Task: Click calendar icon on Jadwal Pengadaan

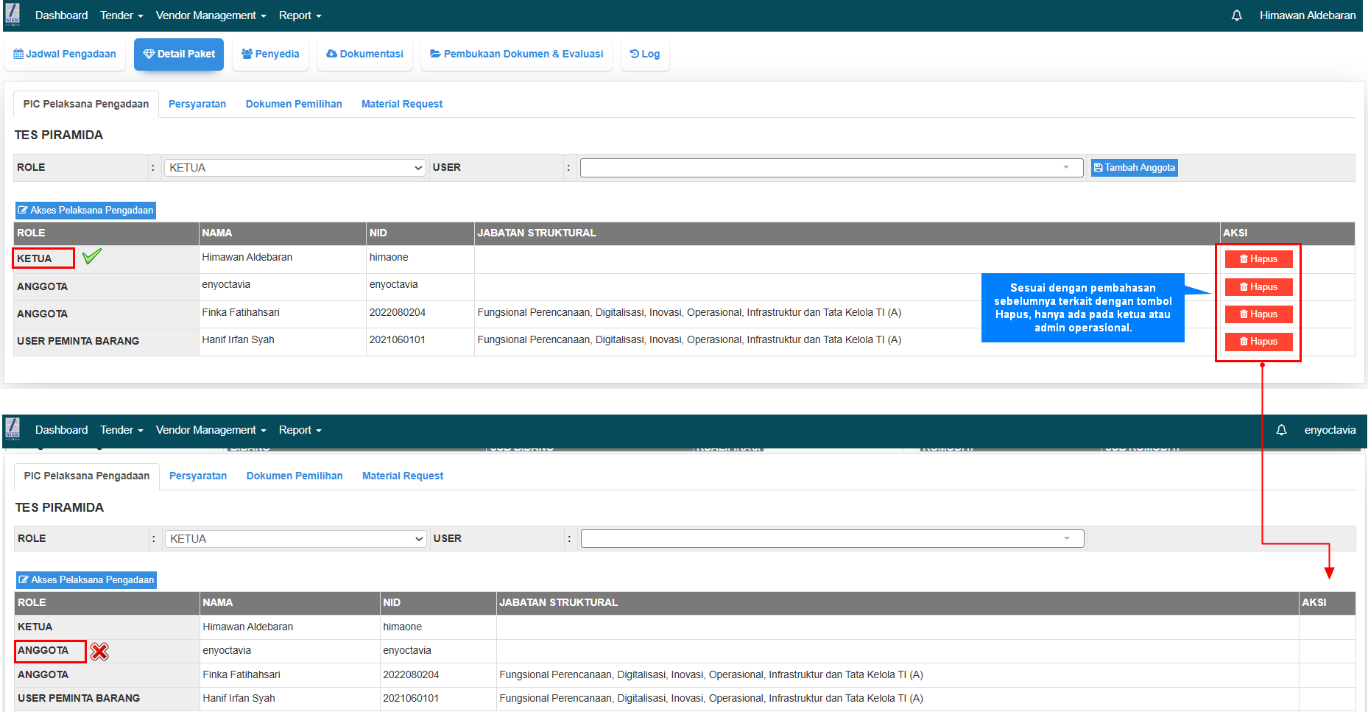Action: tap(18, 54)
